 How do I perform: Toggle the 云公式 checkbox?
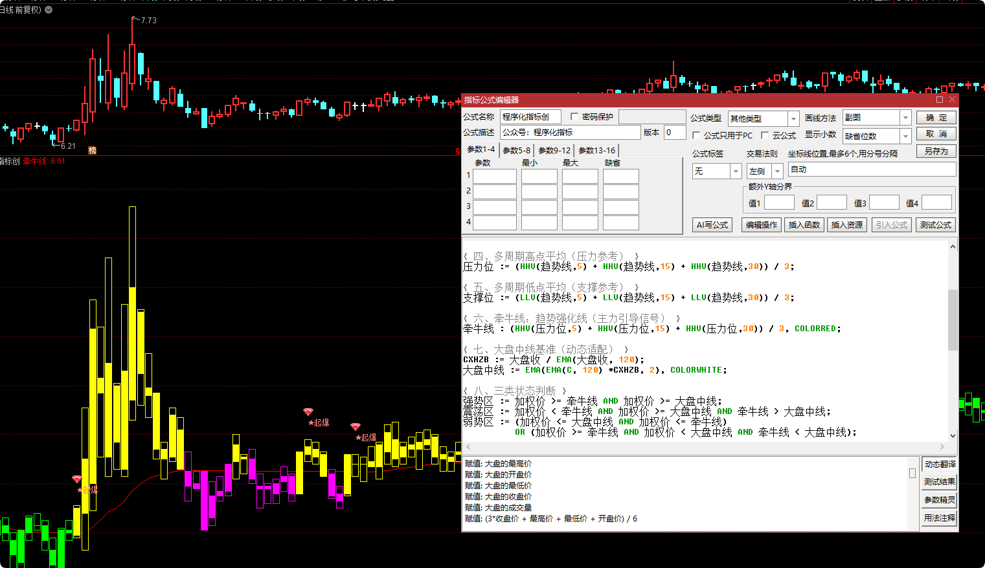[x=765, y=136]
